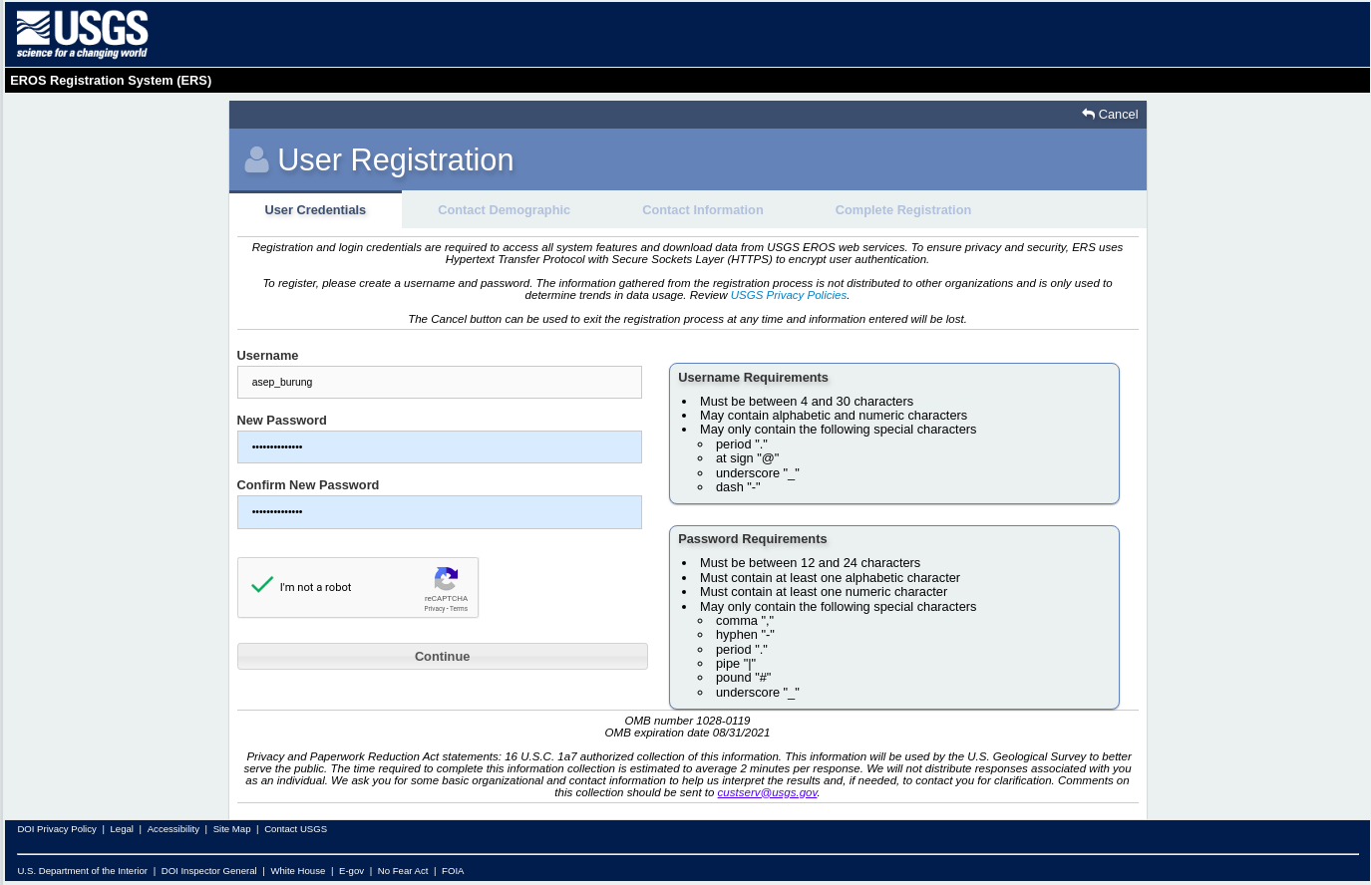Open the Accessibility footer link
This screenshot has height=885, width=1371.
tap(173, 829)
